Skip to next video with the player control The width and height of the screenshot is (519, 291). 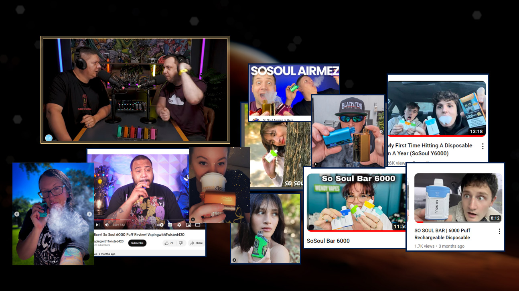[97, 225]
